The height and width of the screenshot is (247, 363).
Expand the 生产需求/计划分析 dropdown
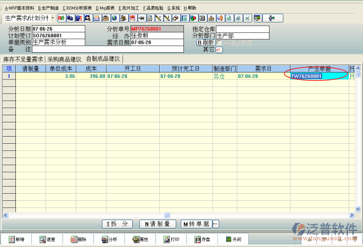coord(53,18)
